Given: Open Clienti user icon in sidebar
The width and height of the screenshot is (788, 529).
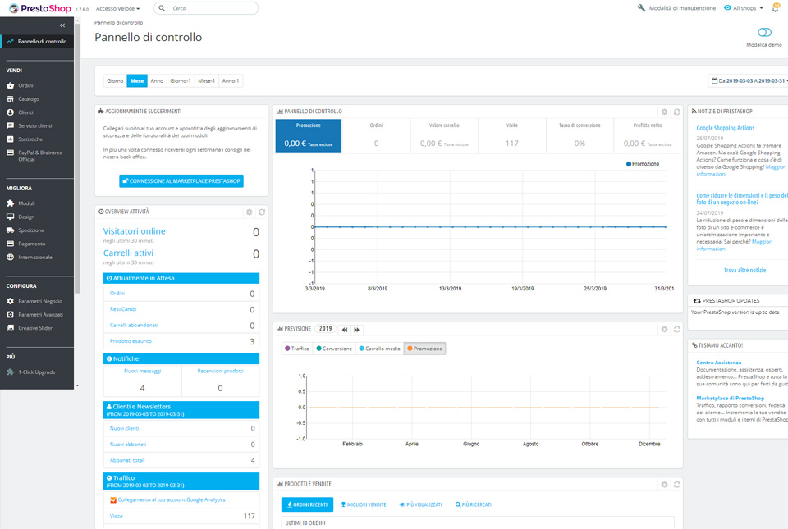Looking at the screenshot, I should [10, 112].
